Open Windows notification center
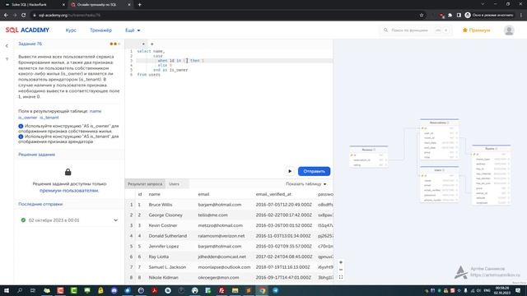This screenshot has height=296, width=527. pyautogui.click(x=518, y=290)
